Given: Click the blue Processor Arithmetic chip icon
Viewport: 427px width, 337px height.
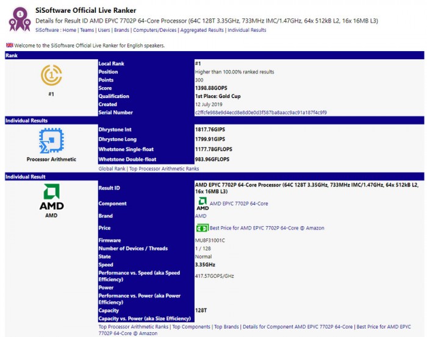Looking at the screenshot, I should [51, 141].
